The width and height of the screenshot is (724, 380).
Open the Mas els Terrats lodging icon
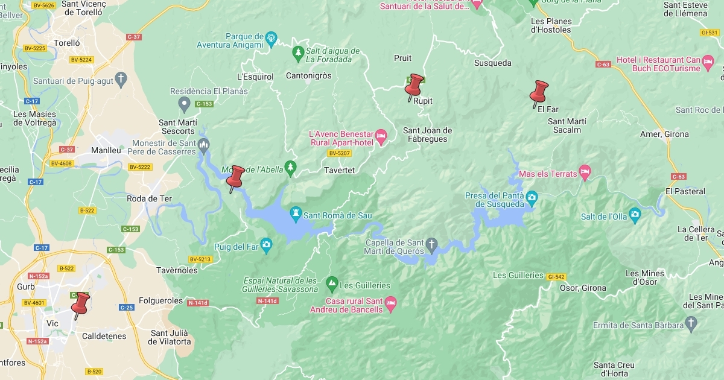pos(584,172)
